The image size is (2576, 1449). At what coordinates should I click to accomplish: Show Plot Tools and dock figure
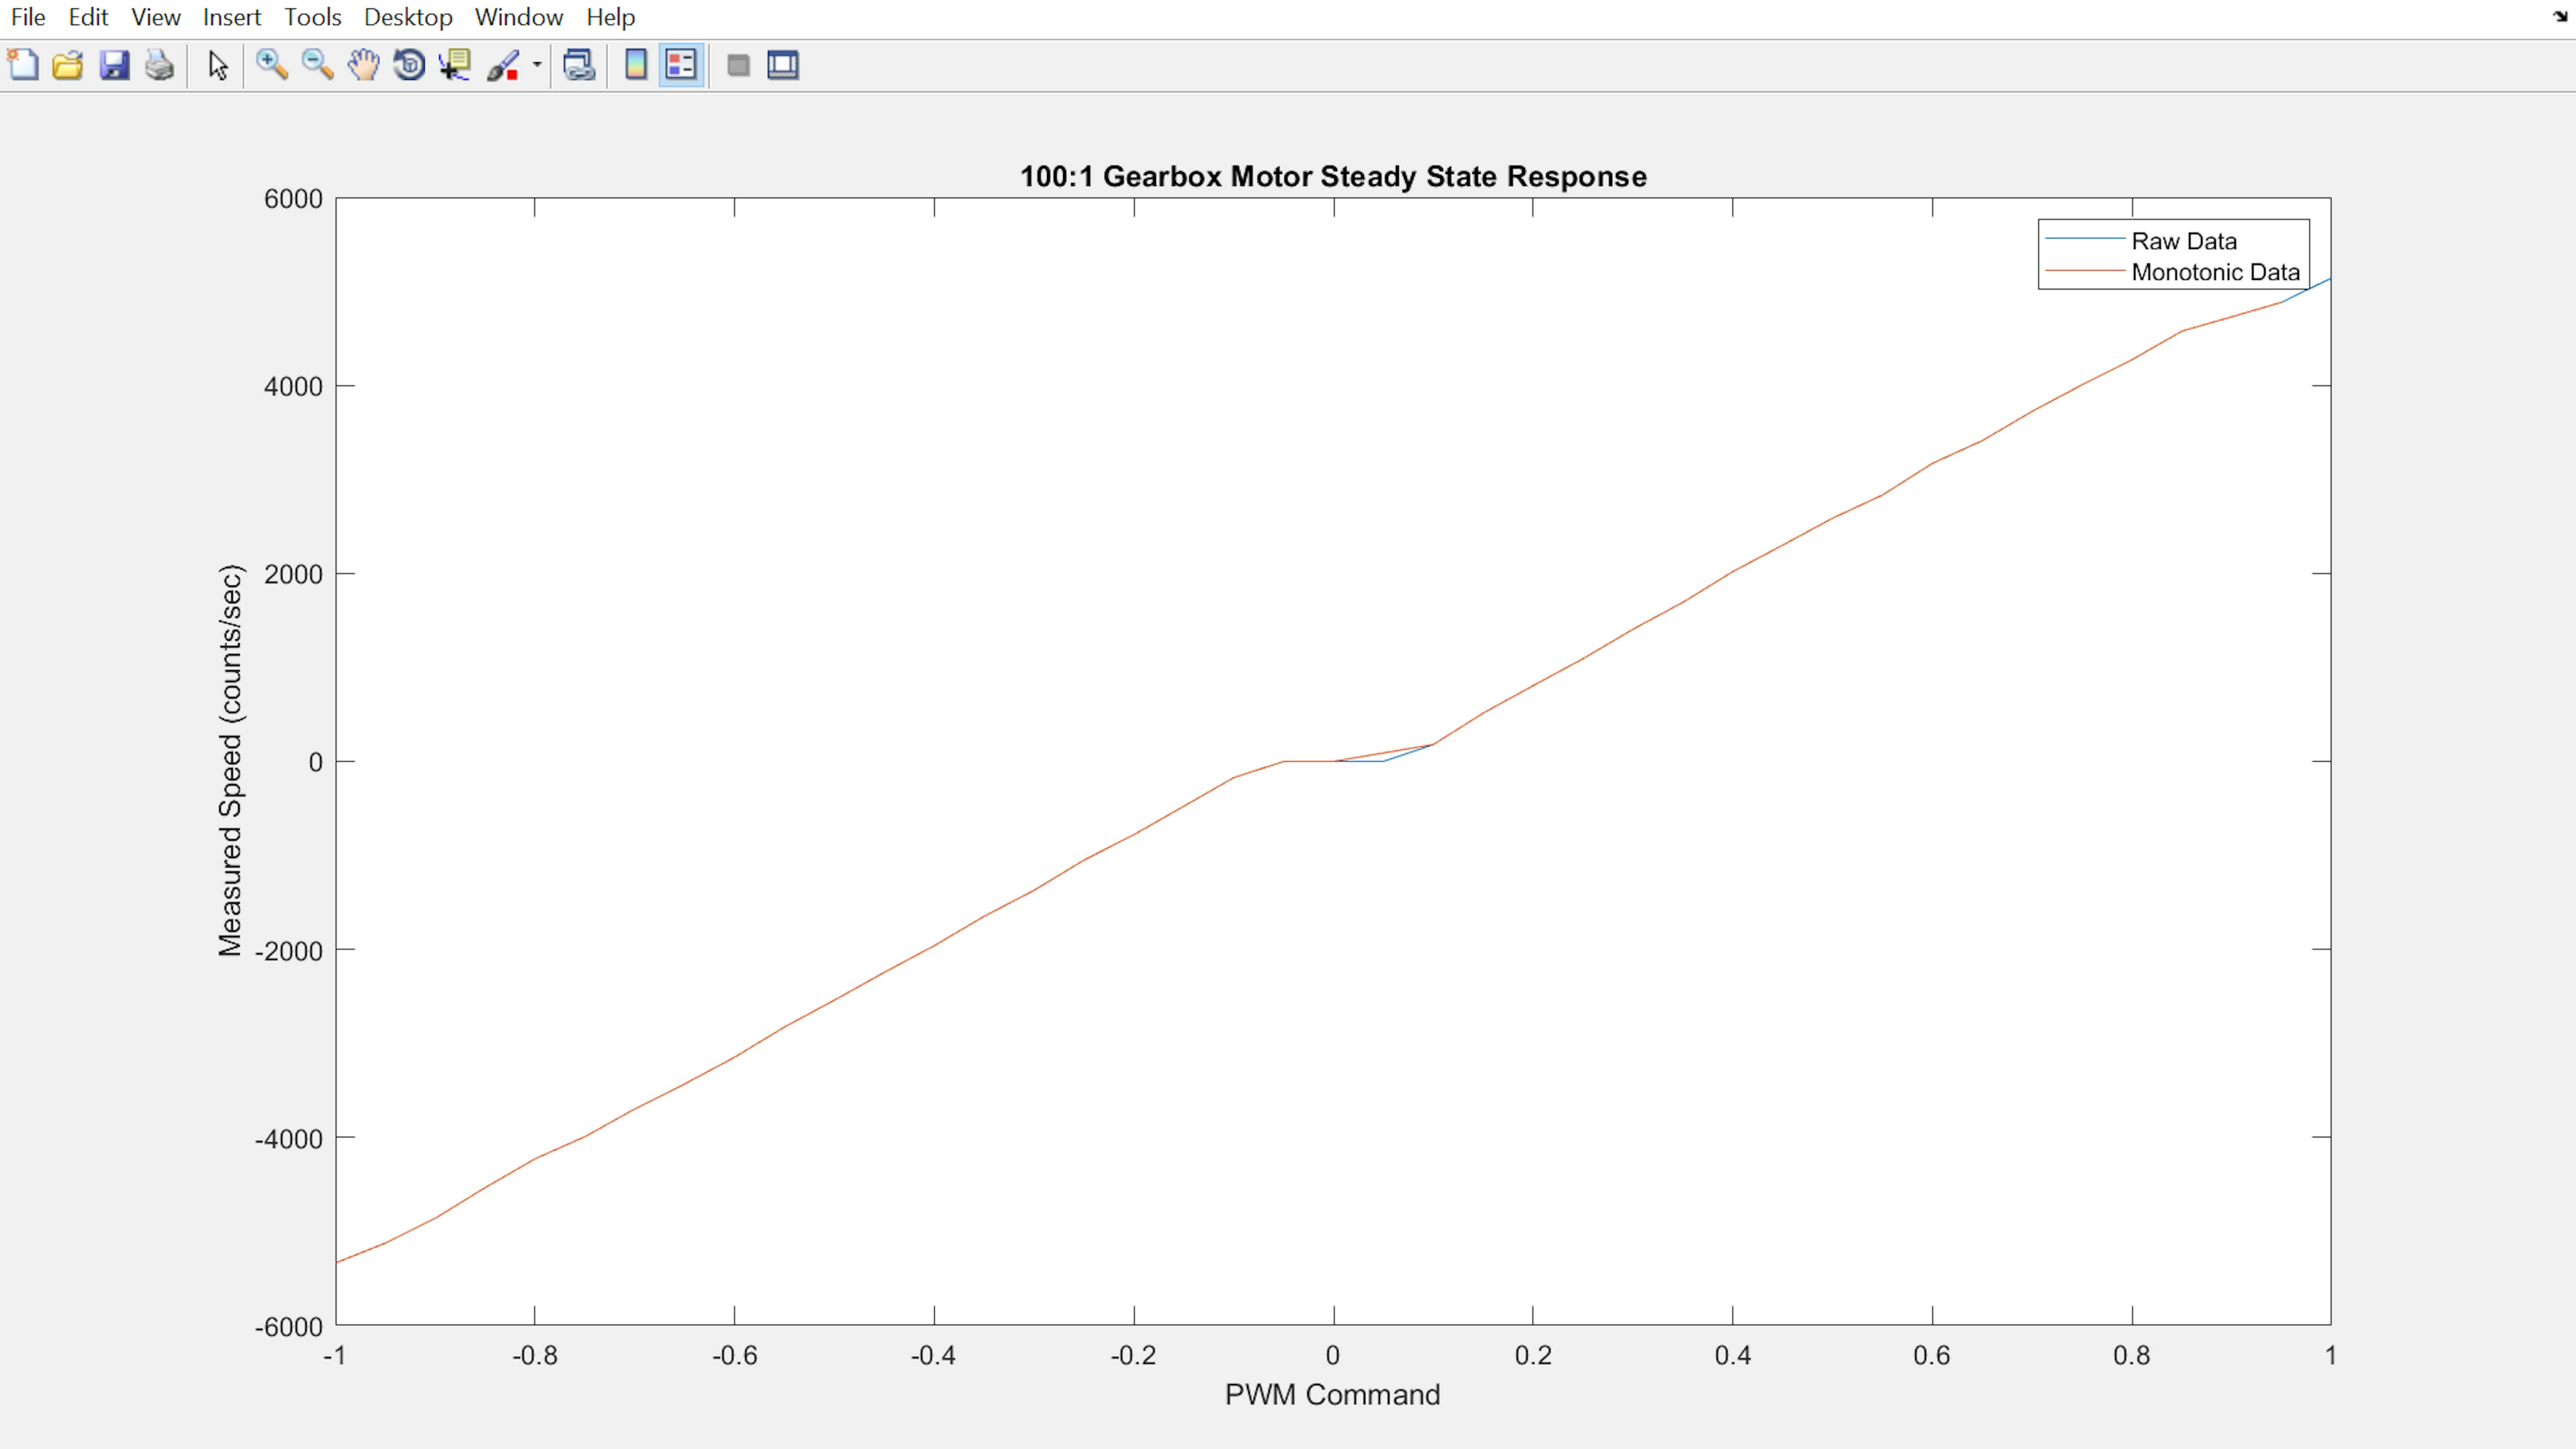pos(783,65)
